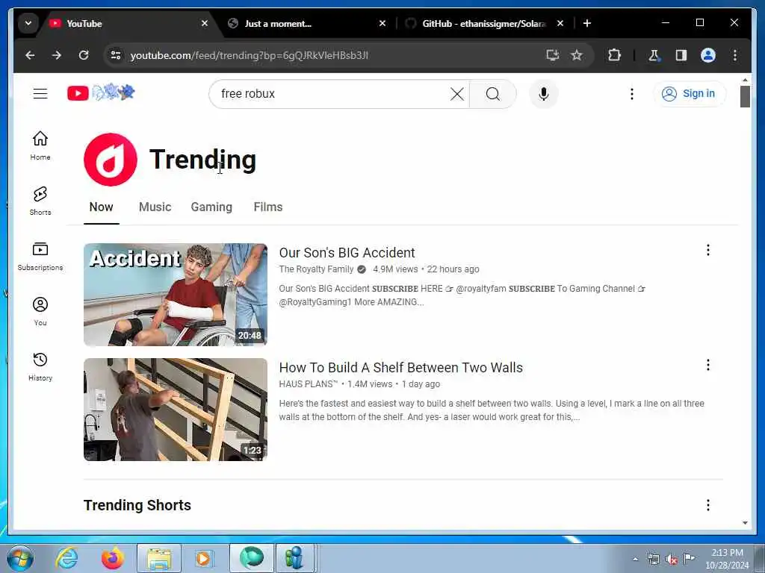Open the shelf building video thumbnail
The height and width of the screenshot is (573, 765).
click(176, 410)
